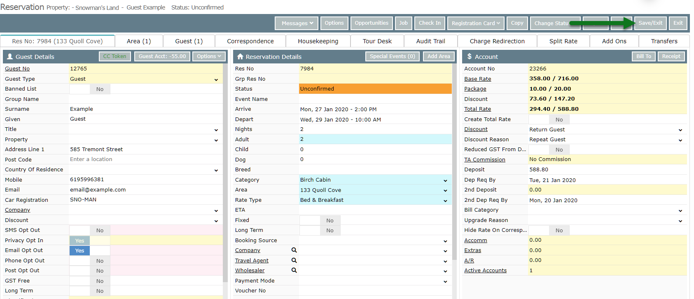Image resolution: width=694 pixels, height=299 pixels.
Task: Switch to the Area (1) tab
Action: [139, 41]
